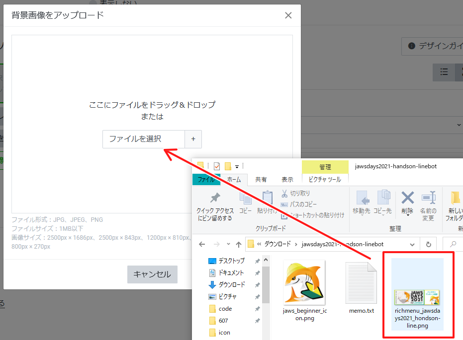Select the 管理 contextual tab

point(325,167)
